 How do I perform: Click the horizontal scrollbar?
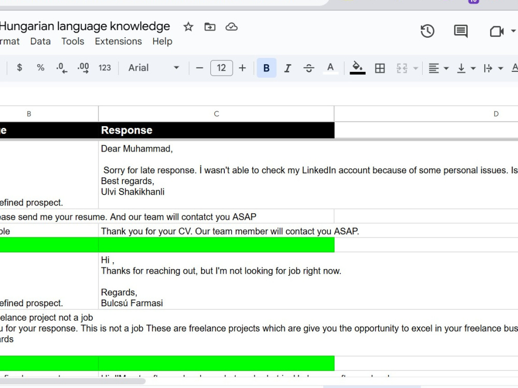coord(73,381)
